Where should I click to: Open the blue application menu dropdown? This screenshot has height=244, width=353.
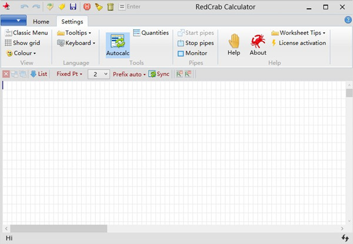[14, 21]
